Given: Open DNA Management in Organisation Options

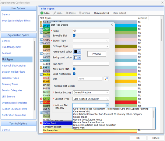Looking at the screenshot, I should click(12, 47).
